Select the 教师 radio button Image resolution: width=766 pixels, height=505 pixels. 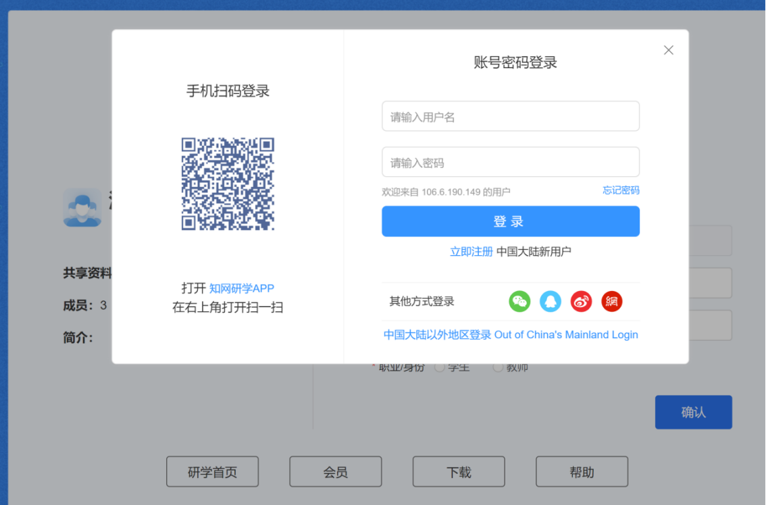pyautogui.click(x=498, y=367)
